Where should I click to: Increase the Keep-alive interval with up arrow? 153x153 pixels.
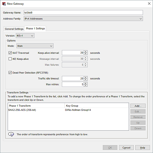click(85, 52)
